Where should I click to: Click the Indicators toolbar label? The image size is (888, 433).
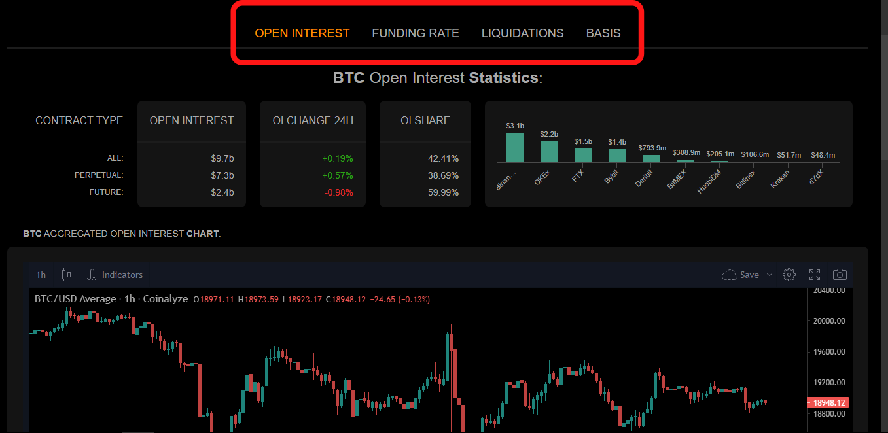(122, 275)
